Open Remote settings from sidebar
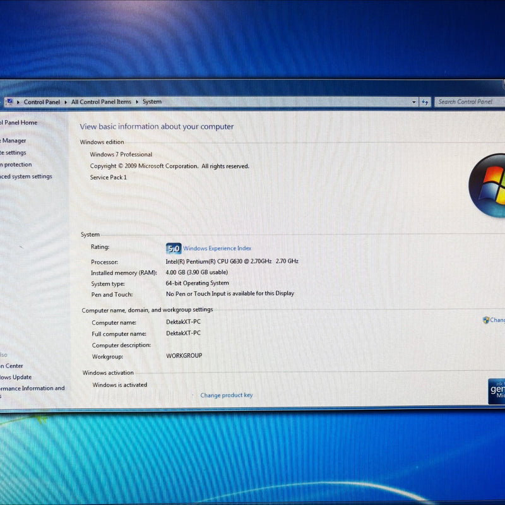 13,153
